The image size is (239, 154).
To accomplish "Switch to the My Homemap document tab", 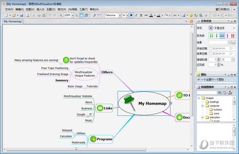I will [x=13, y=22].
